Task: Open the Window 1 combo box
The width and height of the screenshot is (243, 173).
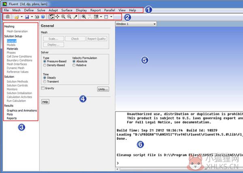Action: pos(136,24)
